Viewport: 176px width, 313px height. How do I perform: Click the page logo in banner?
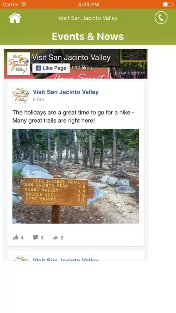click(19, 64)
